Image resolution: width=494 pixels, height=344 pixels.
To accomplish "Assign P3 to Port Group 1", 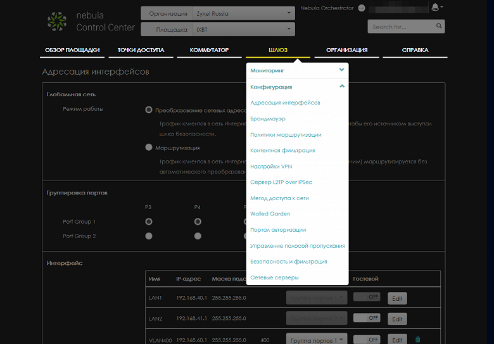I will (x=149, y=222).
